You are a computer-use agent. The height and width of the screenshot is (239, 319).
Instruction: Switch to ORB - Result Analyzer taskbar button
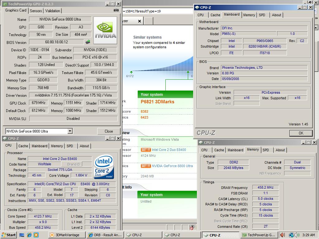(105, 235)
